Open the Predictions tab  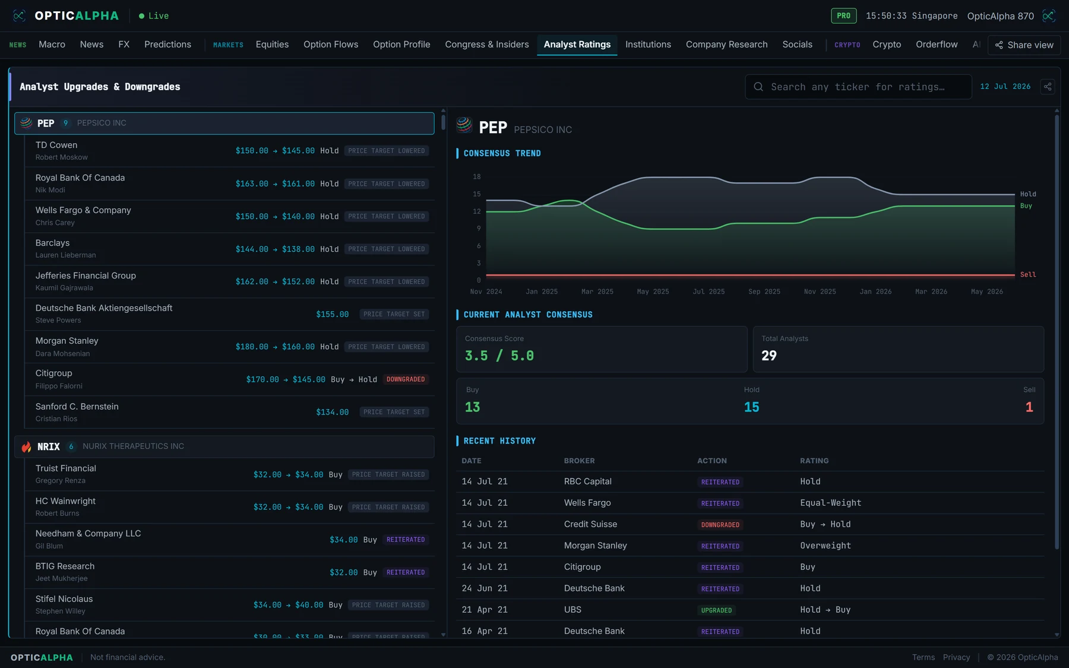pyautogui.click(x=167, y=45)
